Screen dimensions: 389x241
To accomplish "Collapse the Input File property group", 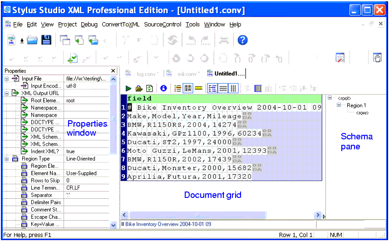I will coord(6,79).
